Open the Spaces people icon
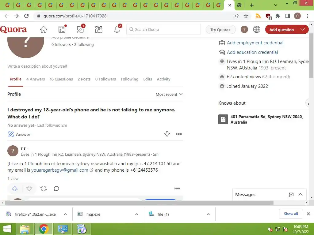314x235 pixels. coord(99,30)
